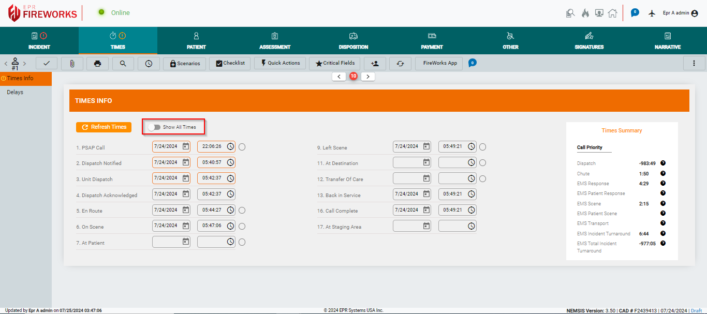
Task: Open the three-dot more options menu
Action: (x=694, y=63)
